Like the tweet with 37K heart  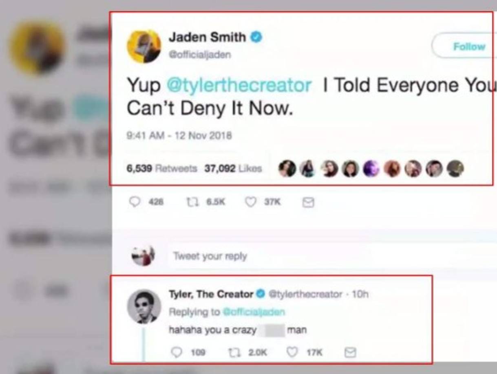[250, 202]
